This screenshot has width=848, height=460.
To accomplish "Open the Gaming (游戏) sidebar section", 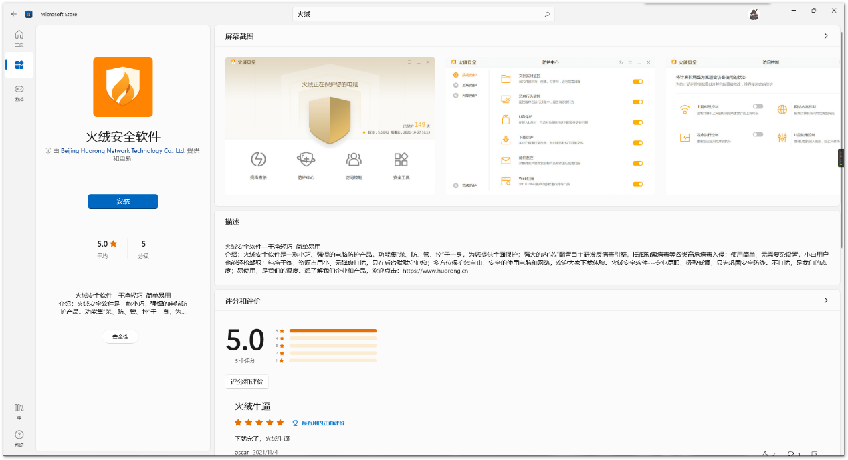I will click(x=19, y=92).
